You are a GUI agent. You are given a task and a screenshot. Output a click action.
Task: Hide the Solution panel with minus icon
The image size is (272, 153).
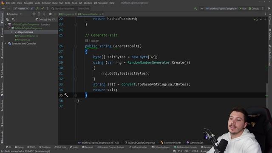[x=55, y=14]
